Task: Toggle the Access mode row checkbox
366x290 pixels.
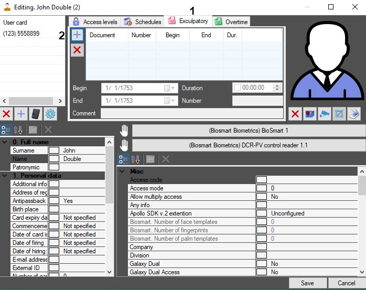Action: pyautogui.click(x=262, y=188)
